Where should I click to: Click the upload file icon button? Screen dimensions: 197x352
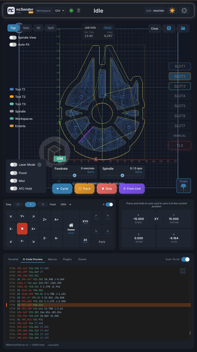pos(169,28)
